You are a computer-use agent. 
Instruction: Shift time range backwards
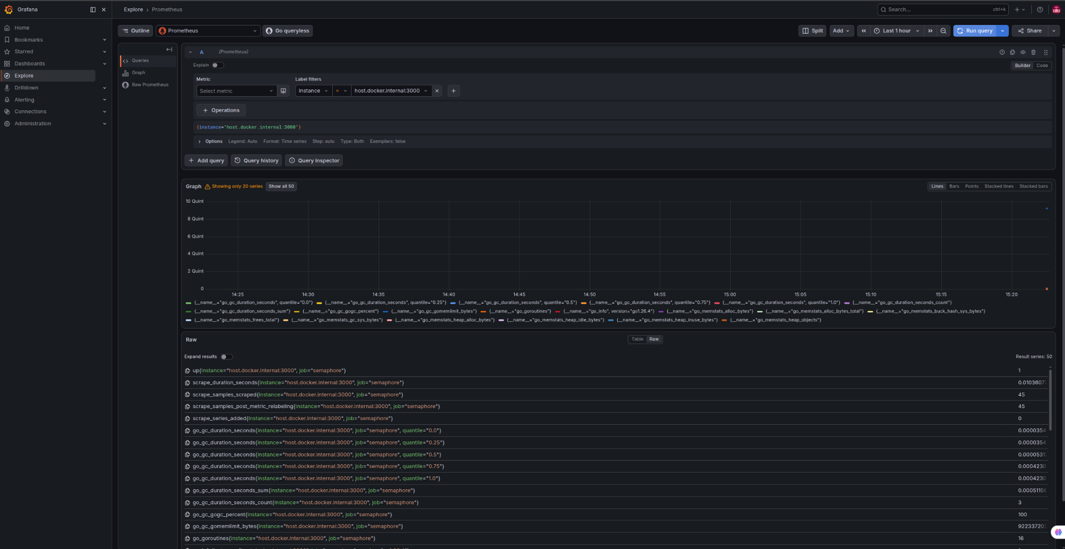[864, 31]
